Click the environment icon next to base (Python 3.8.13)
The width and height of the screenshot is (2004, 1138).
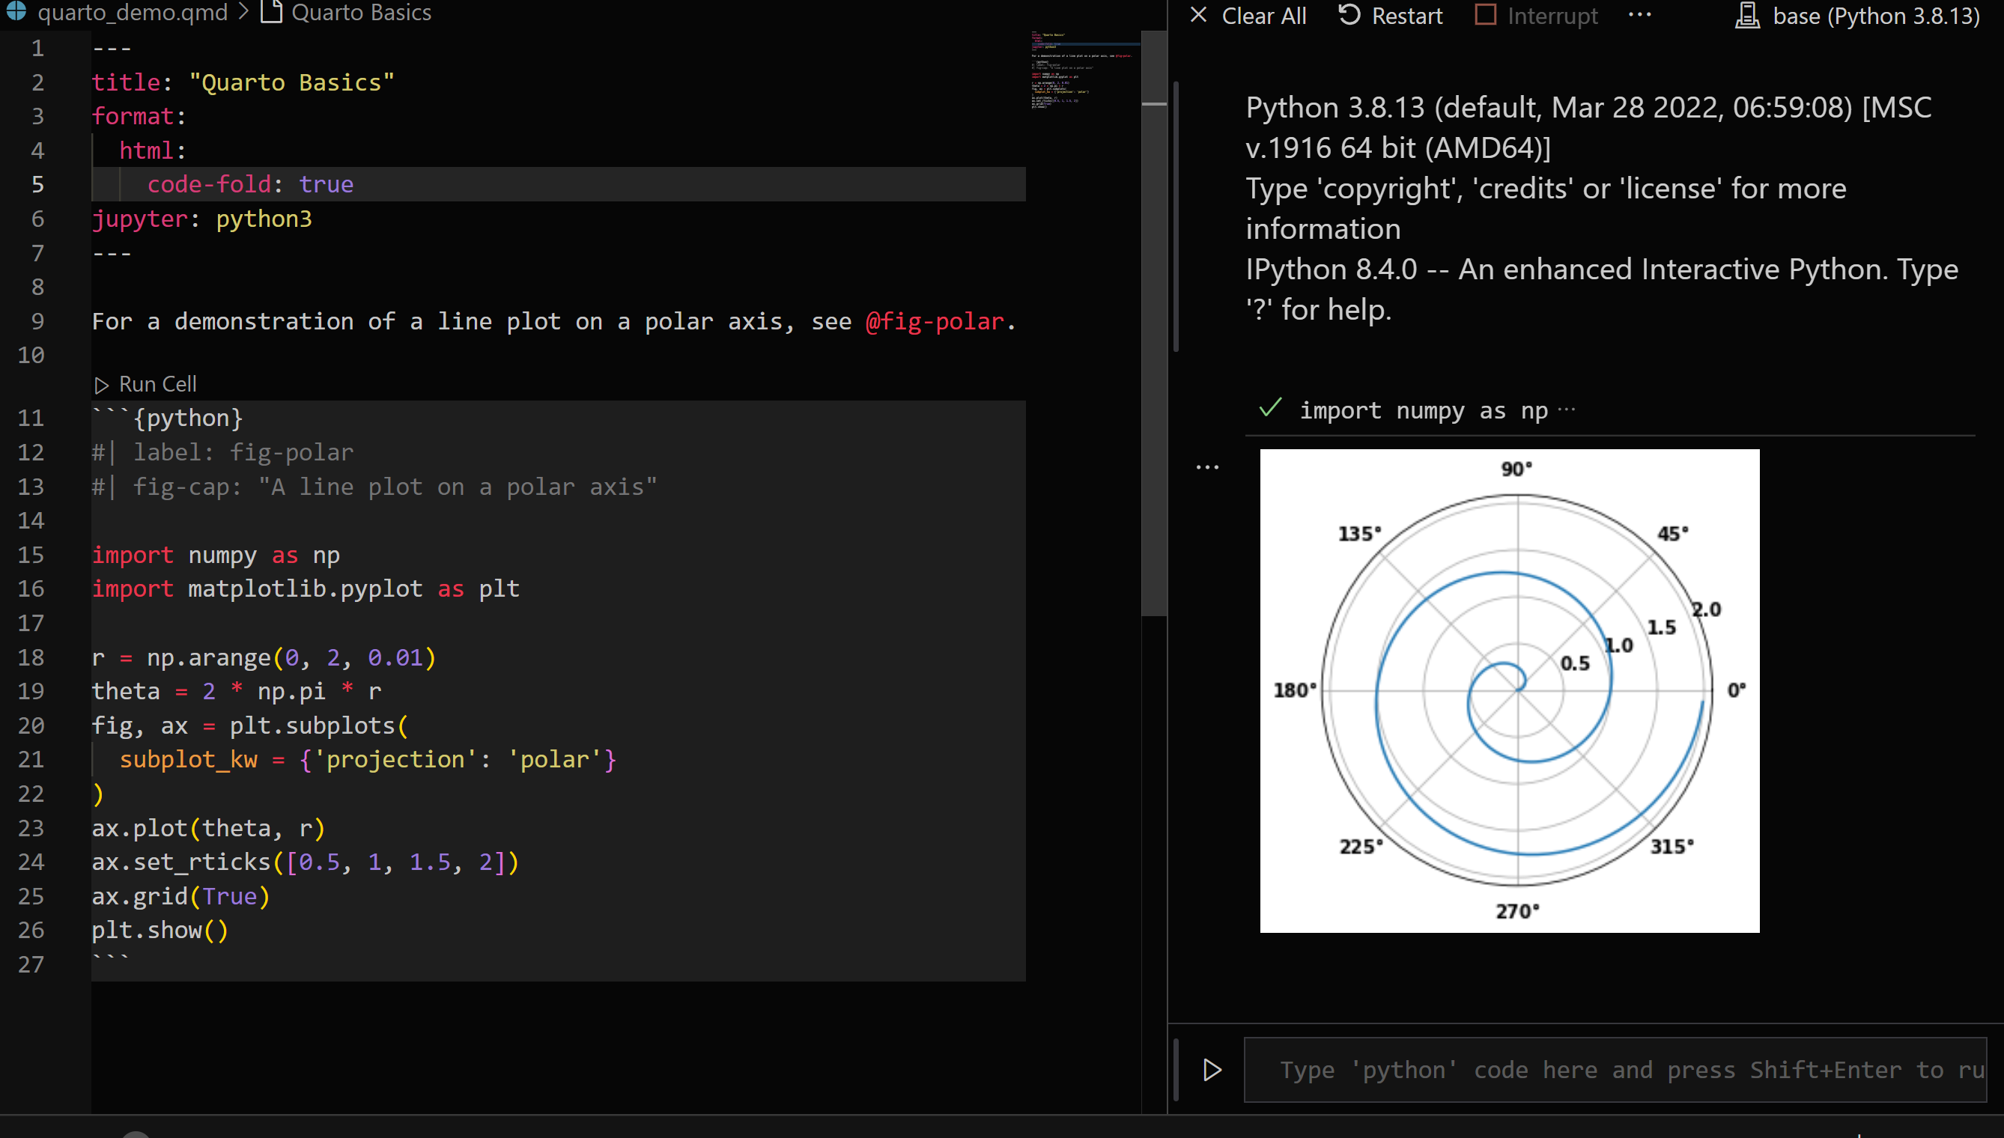1748,16
